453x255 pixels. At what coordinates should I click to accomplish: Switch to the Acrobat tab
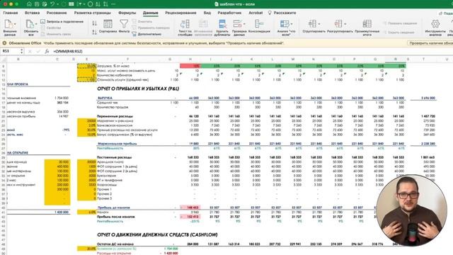point(256,13)
